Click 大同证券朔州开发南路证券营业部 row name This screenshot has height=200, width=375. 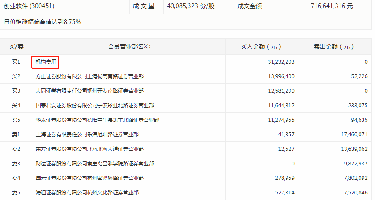90,91
